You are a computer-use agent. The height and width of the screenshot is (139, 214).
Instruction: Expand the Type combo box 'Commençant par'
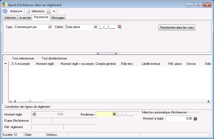pyautogui.click(x=50, y=27)
